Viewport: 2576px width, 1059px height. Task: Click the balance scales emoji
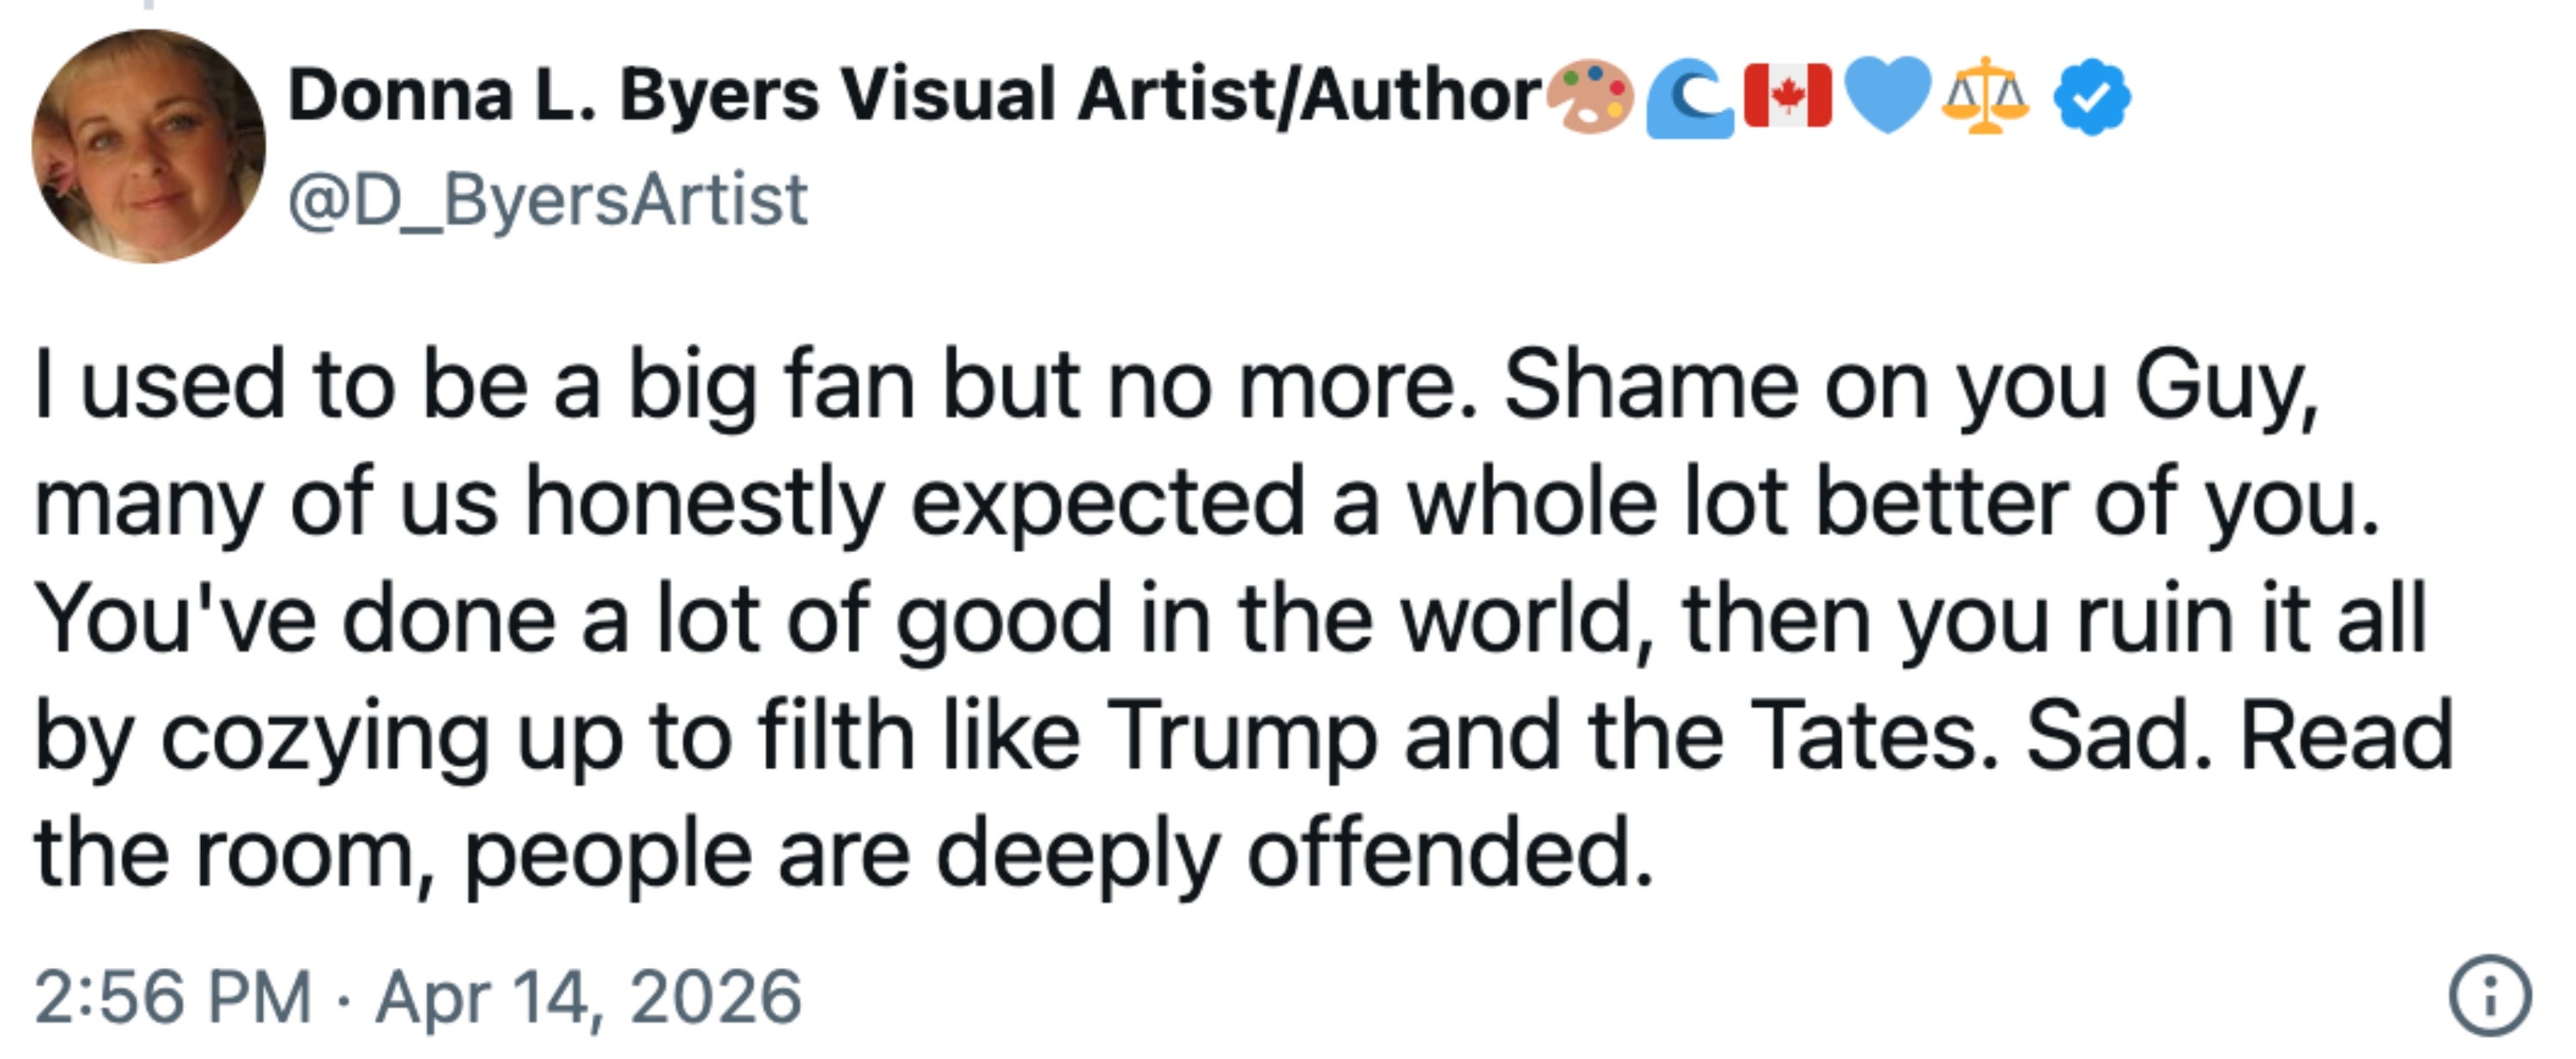(x=1985, y=96)
